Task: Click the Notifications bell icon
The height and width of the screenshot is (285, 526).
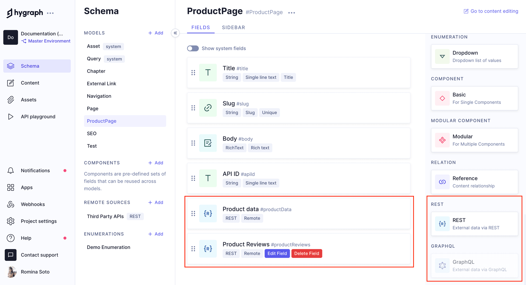Action: tap(10, 170)
